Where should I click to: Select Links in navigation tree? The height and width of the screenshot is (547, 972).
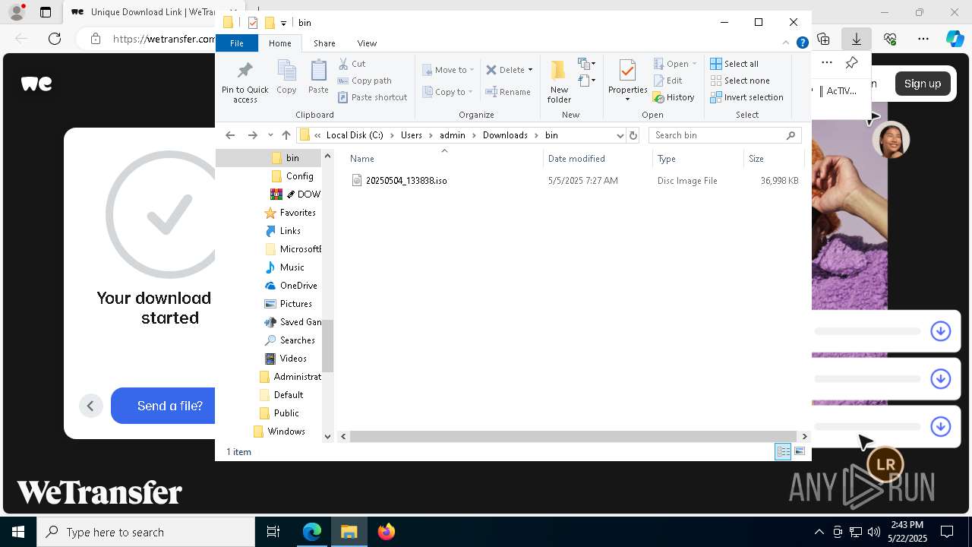coord(282,231)
